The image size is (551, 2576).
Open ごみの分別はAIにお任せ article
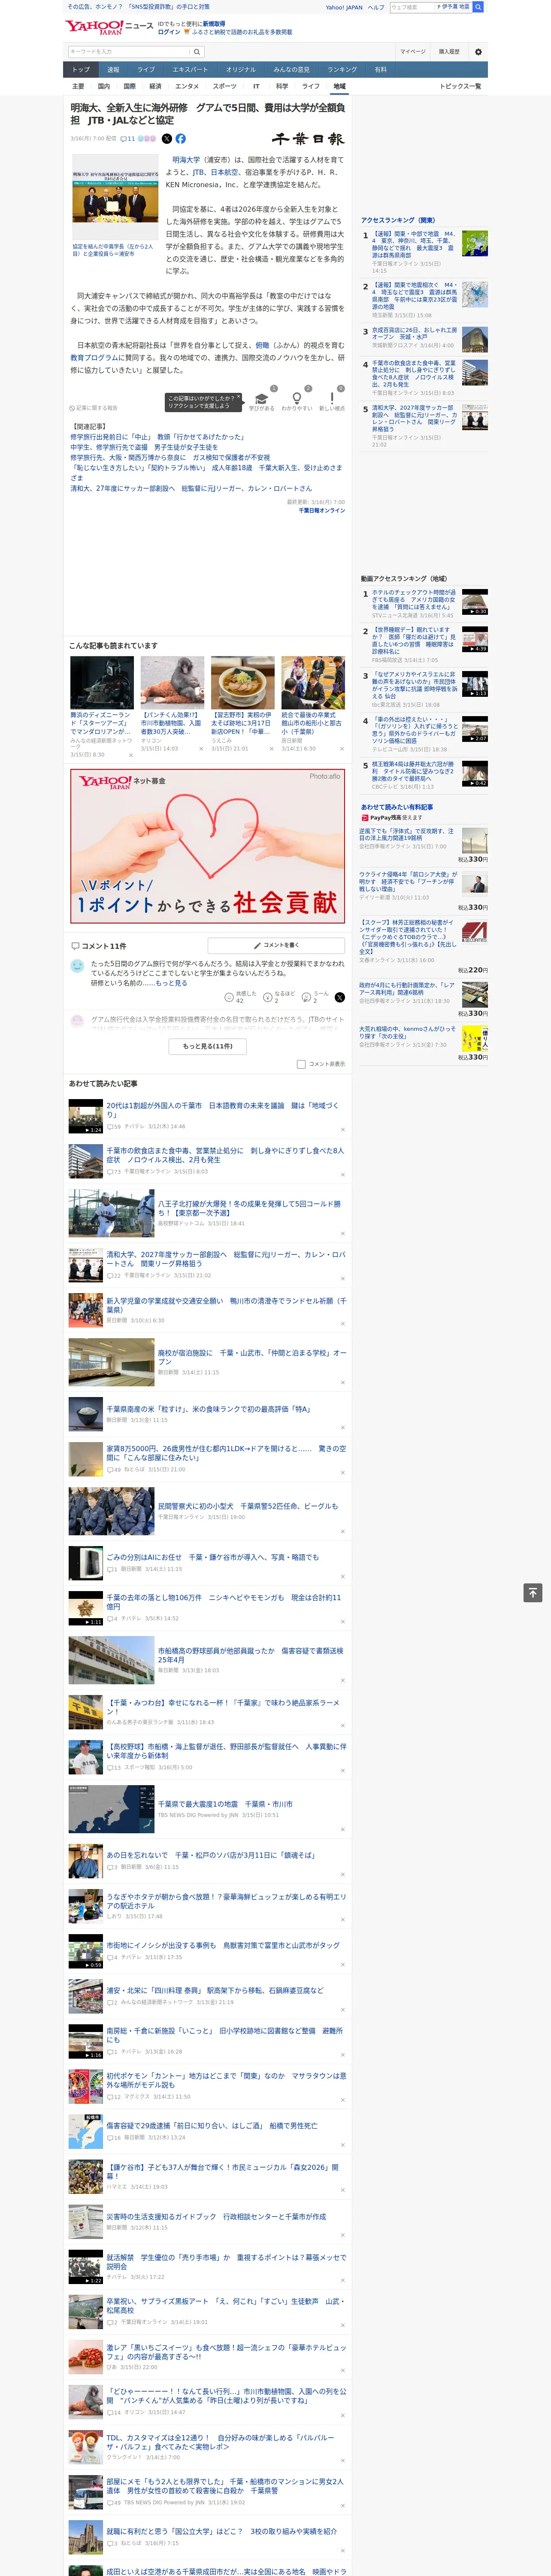pyautogui.click(x=213, y=1557)
